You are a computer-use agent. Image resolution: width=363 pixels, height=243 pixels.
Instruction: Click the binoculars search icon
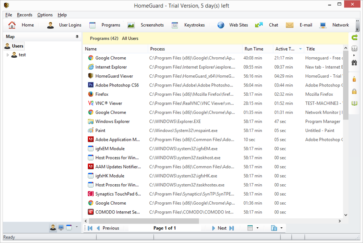click(354, 63)
